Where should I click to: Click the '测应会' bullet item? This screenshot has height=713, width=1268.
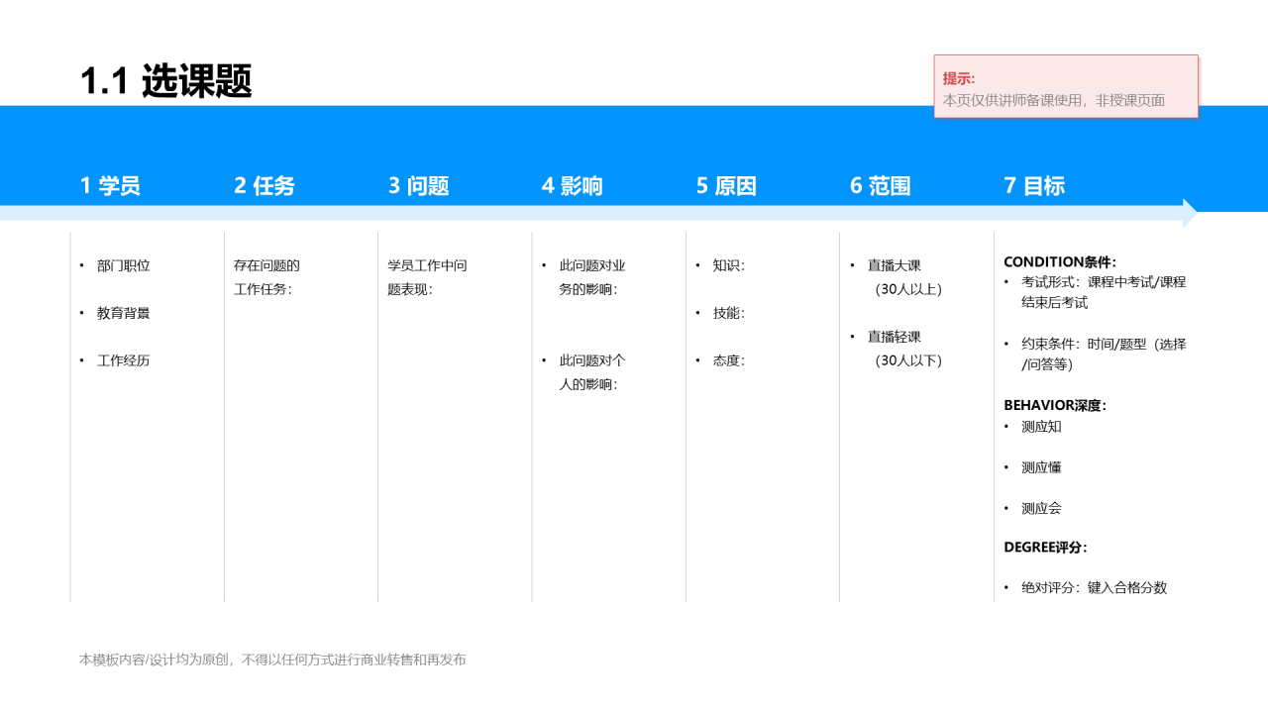pyautogui.click(x=1041, y=508)
